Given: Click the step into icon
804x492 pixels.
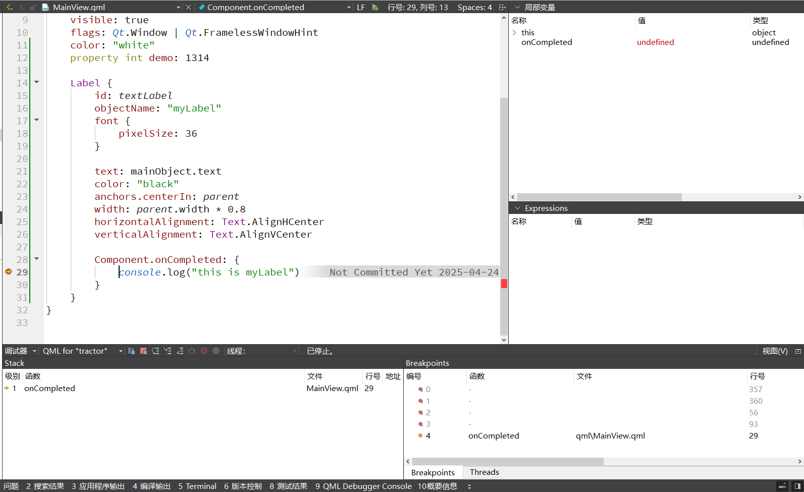Looking at the screenshot, I should [x=168, y=351].
